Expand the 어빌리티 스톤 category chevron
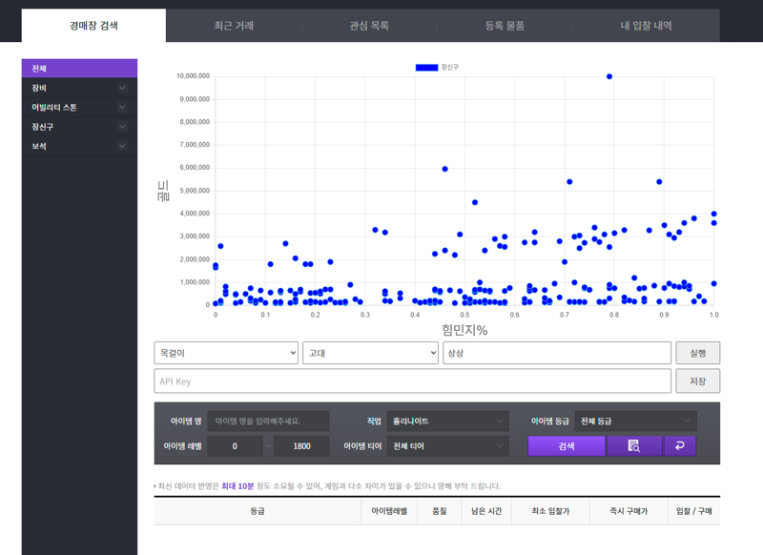 pos(122,108)
